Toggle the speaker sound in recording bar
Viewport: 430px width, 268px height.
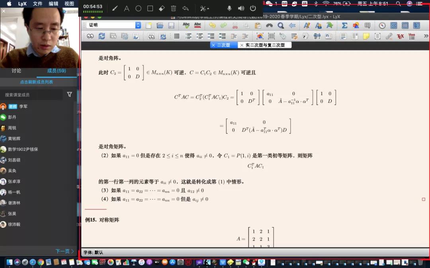coord(241,8)
